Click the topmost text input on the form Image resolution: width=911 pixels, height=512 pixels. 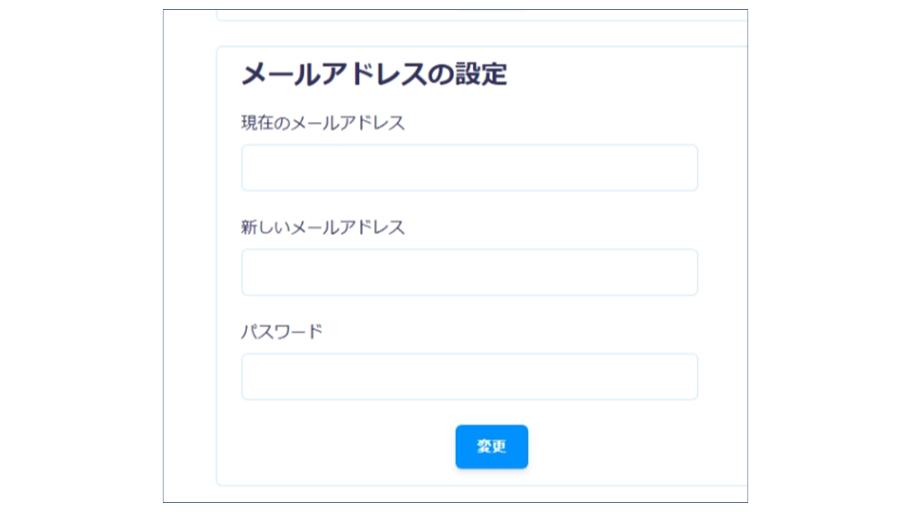click(x=469, y=167)
